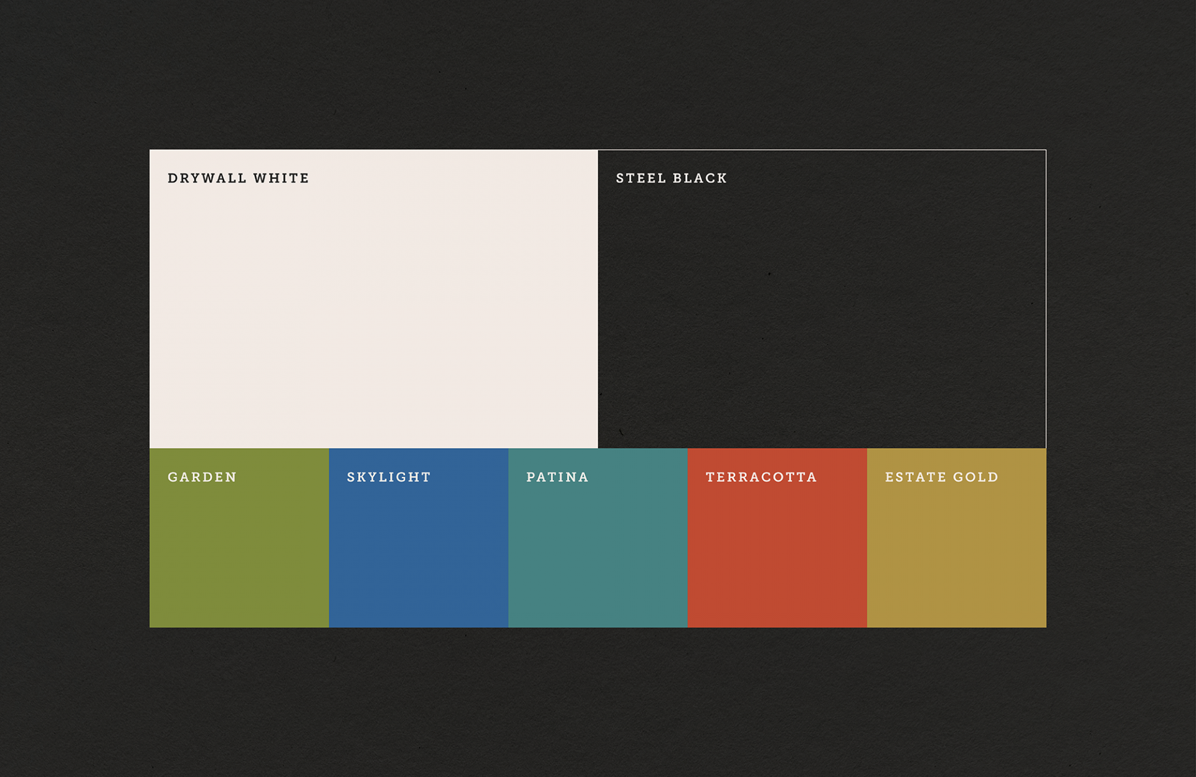The height and width of the screenshot is (777, 1196).
Task: Select the Steel Black color swatch
Action: pos(822,299)
